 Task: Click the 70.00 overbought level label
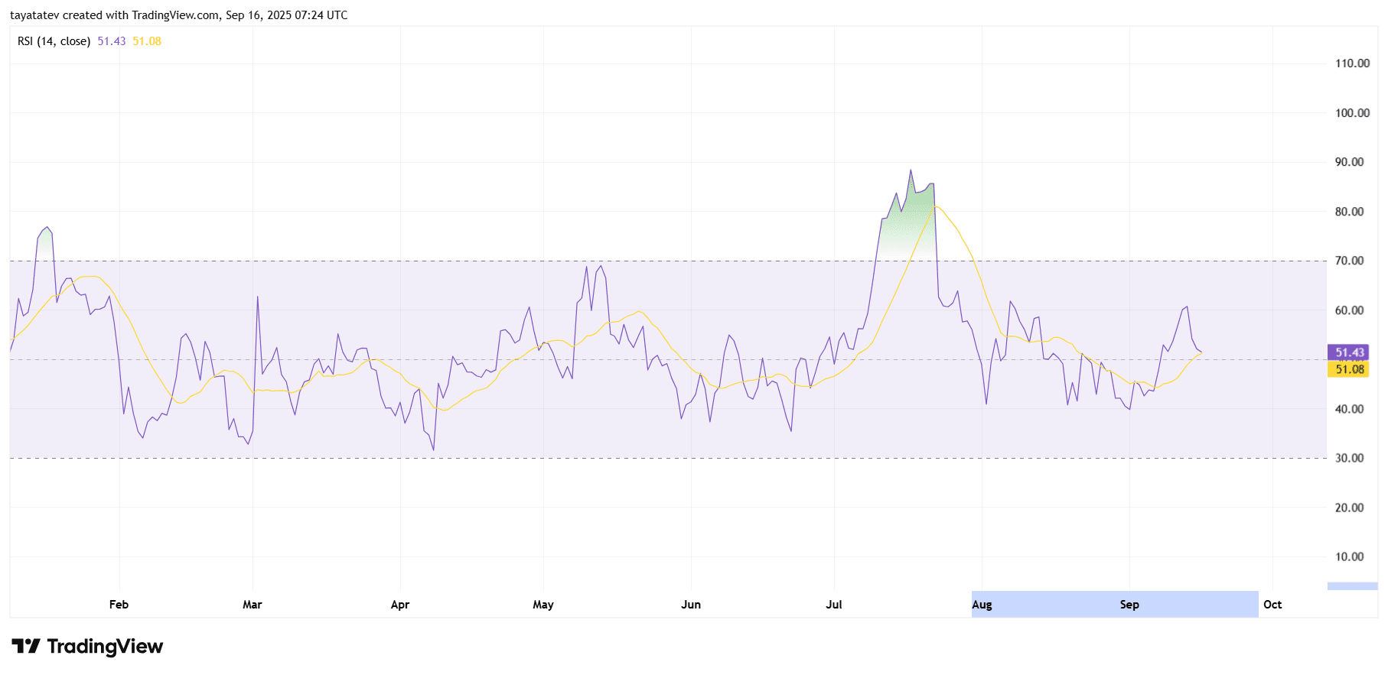(1350, 261)
